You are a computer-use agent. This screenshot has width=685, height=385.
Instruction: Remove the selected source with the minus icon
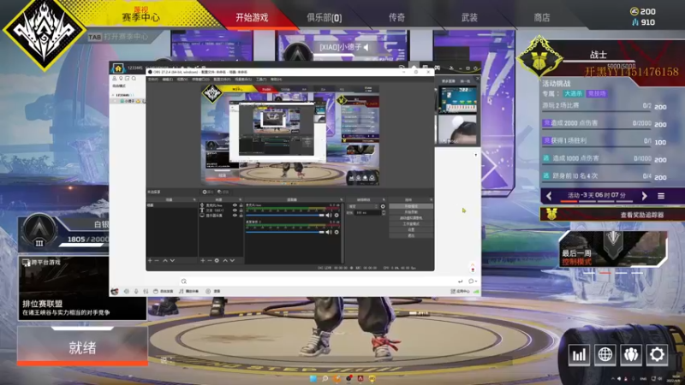click(210, 260)
